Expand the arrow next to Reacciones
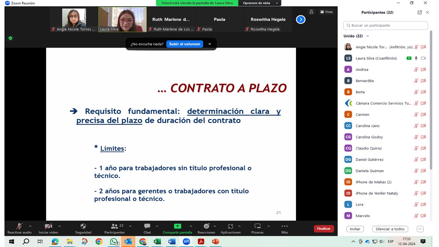The image size is (439, 247). point(215,226)
